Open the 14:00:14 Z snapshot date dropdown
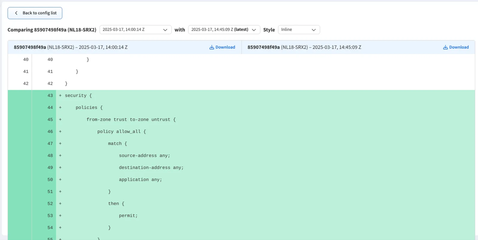Image resolution: width=478 pixels, height=240 pixels. pos(135,29)
